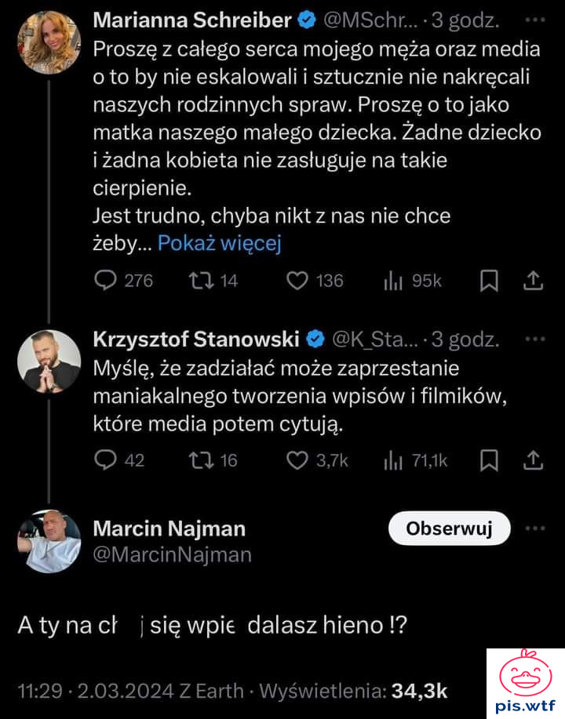This screenshot has width=565, height=719.
Task: Expand tweet with Pokaż więcej
Action: click(220, 243)
